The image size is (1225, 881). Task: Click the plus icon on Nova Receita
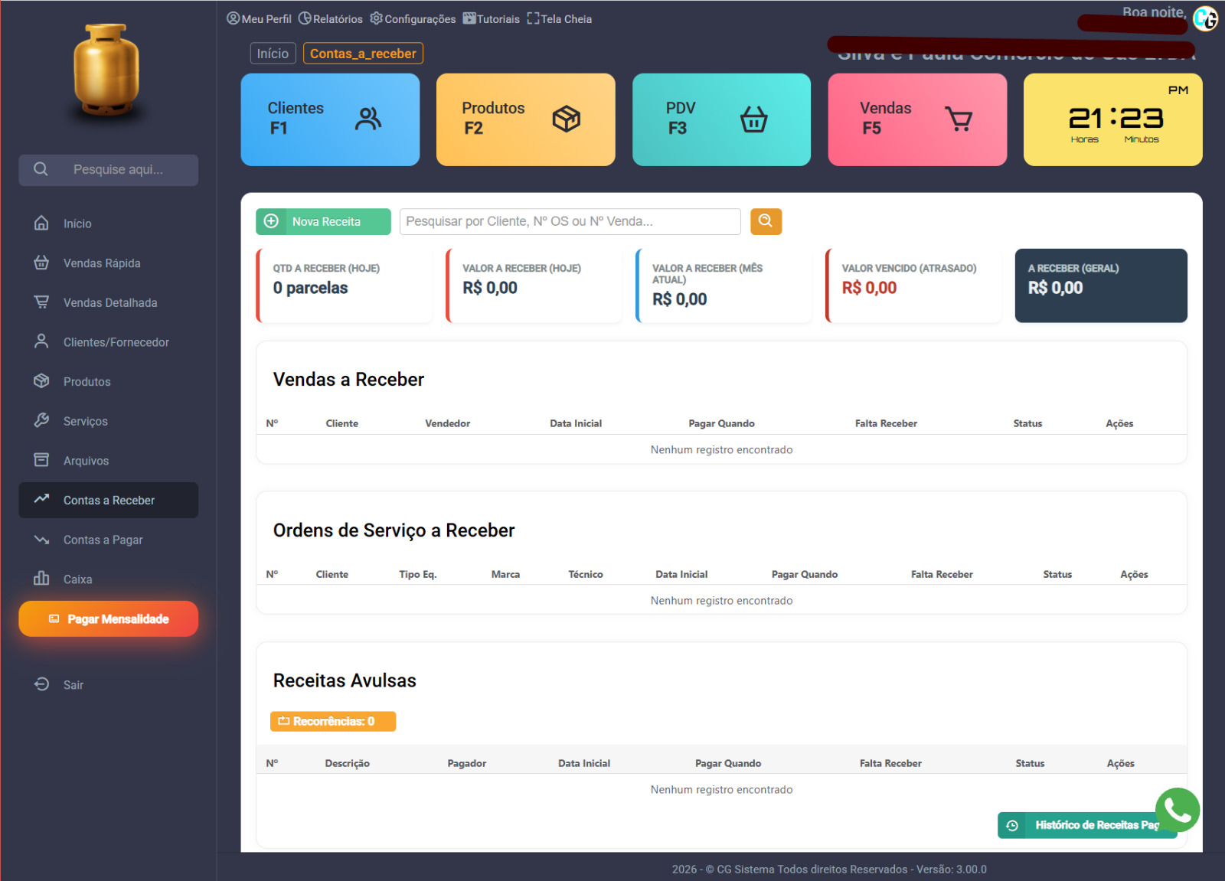click(271, 221)
